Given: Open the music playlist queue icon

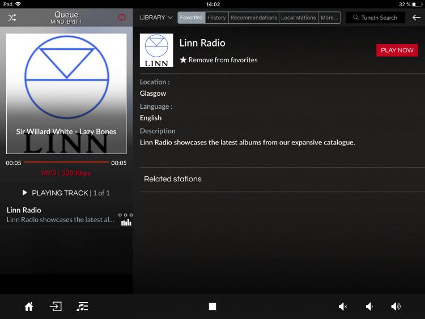Looking at the screenshot, I should pos(82,307).
